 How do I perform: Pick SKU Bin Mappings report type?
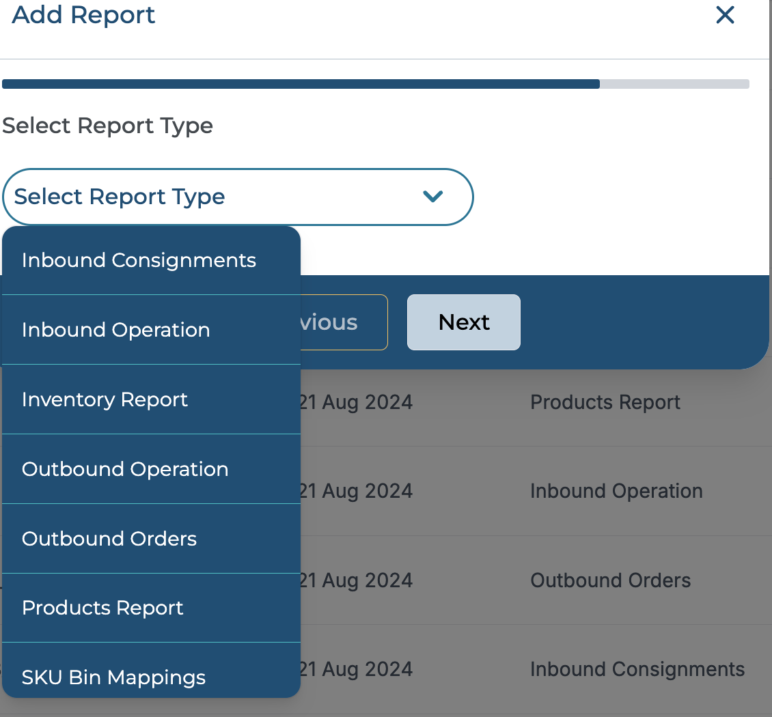coord(113,677)
